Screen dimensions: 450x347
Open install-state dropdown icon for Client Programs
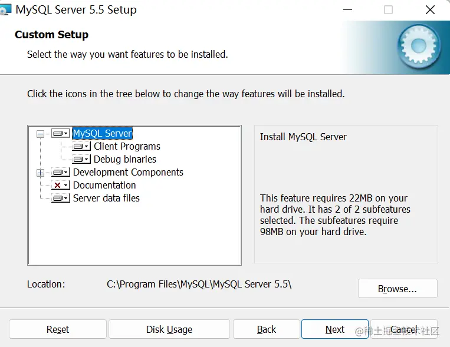pos(81,146)
